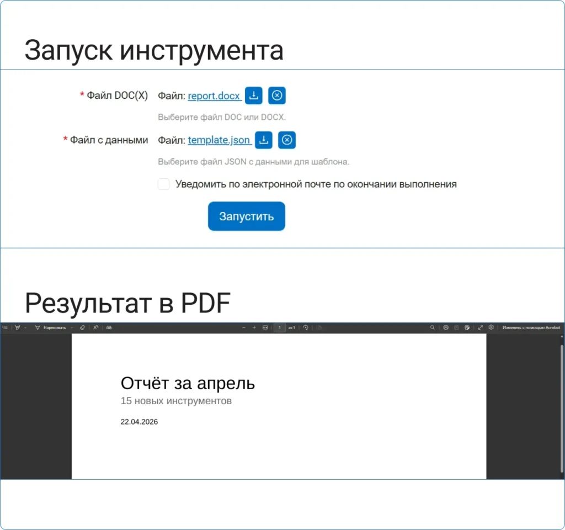Click the Результат в PDF heading
Viewport: 565px width, 530px height.
(127, 303)
